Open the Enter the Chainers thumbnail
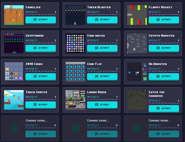 pyautogui.click(x=137, y=100)
